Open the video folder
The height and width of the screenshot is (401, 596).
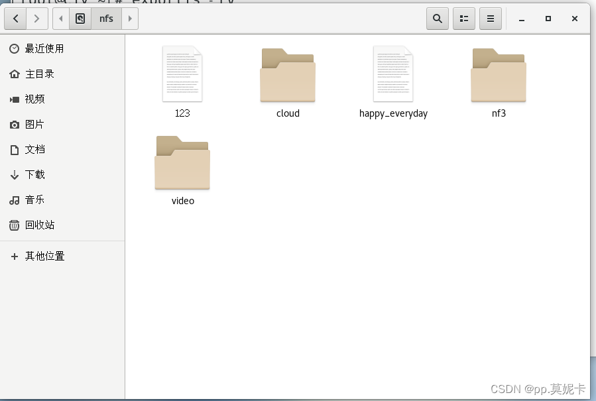point(182,162)
